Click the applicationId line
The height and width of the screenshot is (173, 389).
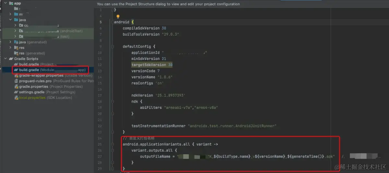pos(169,52)
